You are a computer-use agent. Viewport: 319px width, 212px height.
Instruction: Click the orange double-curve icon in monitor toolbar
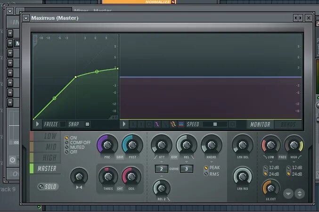173,124
